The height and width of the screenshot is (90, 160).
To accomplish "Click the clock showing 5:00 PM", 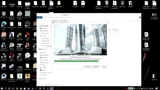I will (151, 88).
